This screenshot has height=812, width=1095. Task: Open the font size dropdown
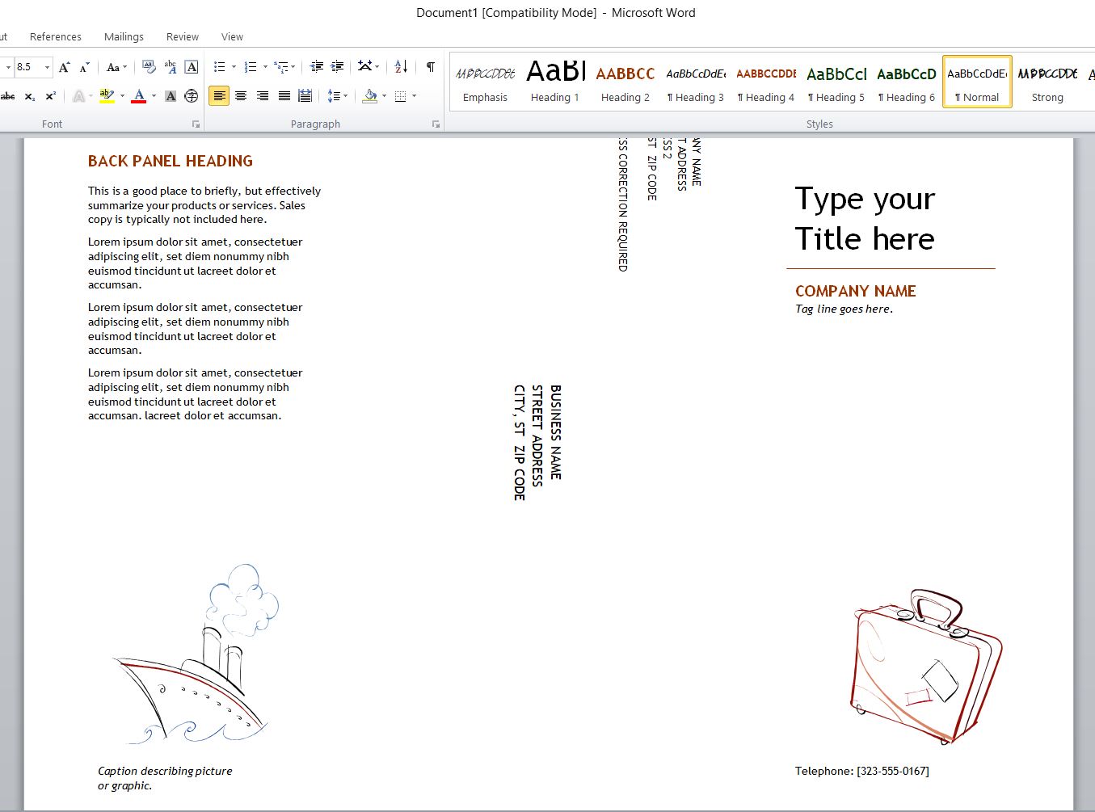click(46, 67)
